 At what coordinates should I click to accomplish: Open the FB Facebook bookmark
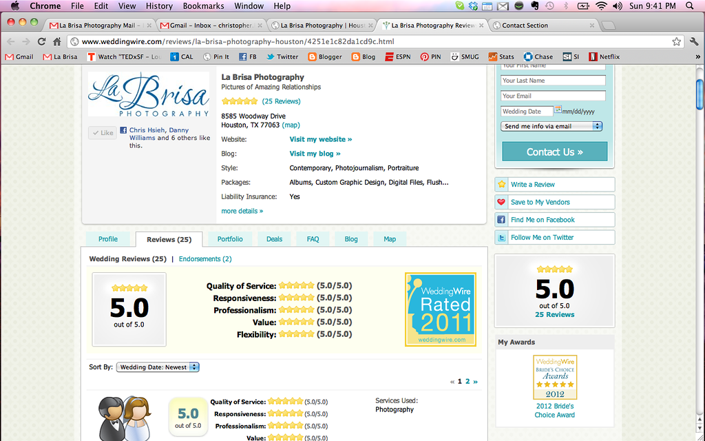tap(248, 57)
